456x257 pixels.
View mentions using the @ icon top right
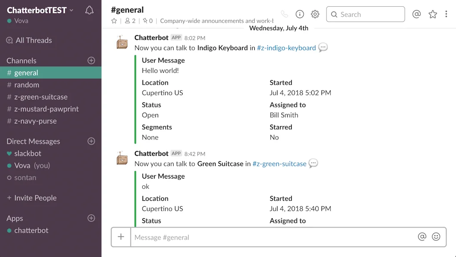point(417,14)
